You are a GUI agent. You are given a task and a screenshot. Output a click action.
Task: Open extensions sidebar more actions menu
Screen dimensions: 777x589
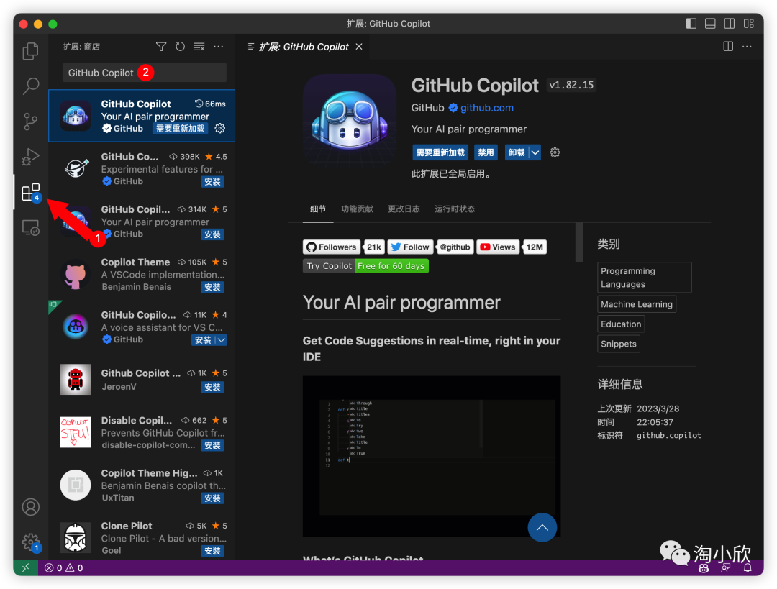point(219,47)
